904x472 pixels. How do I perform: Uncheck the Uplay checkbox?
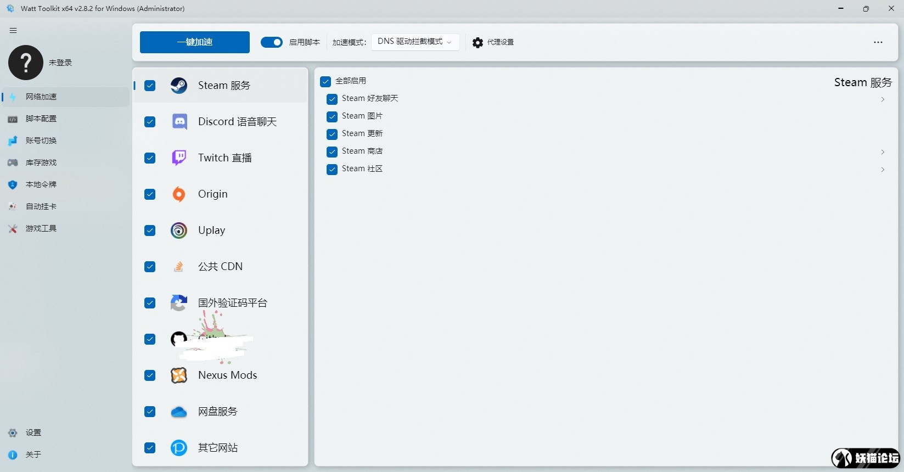pyautogui.click(x=150, y=231)
